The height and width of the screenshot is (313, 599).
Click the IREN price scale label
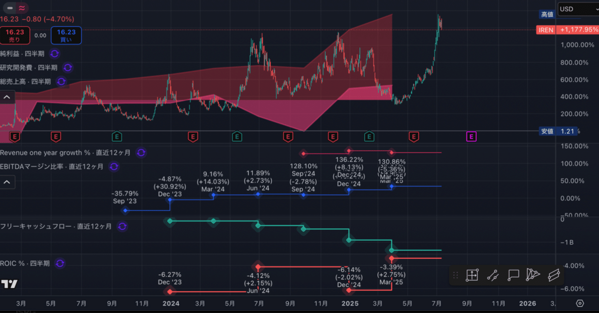tap(546, 30)
